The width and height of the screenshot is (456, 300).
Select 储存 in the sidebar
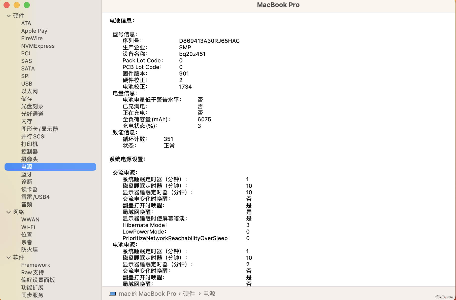click(27, 99)
